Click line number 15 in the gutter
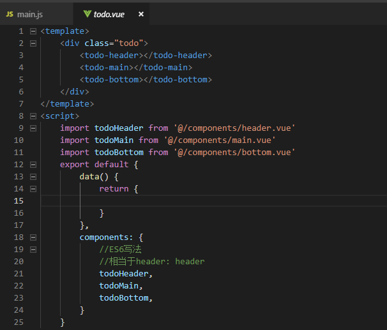This screenshot has width=387, height=330. coord(19,201)
